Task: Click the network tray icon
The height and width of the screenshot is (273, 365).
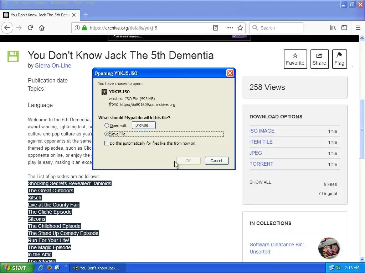Action: (331, 268)
